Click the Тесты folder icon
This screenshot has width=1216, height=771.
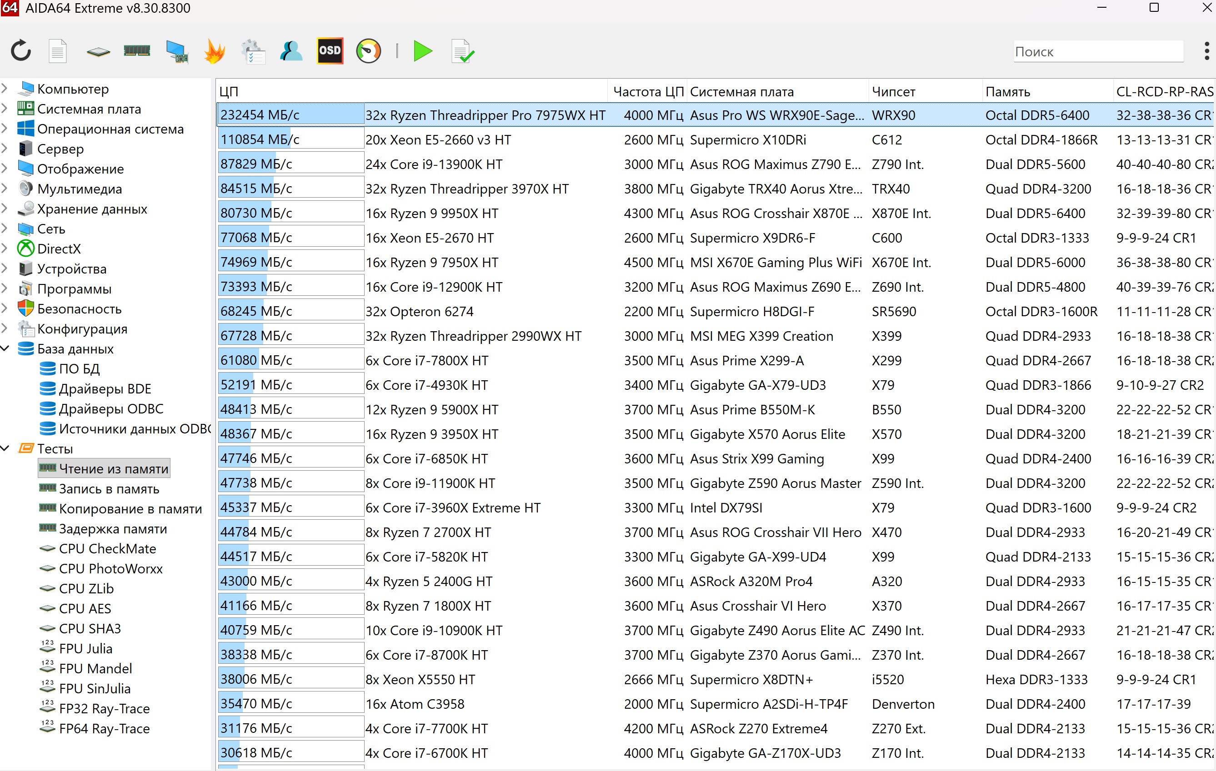[x=26, y=448]
